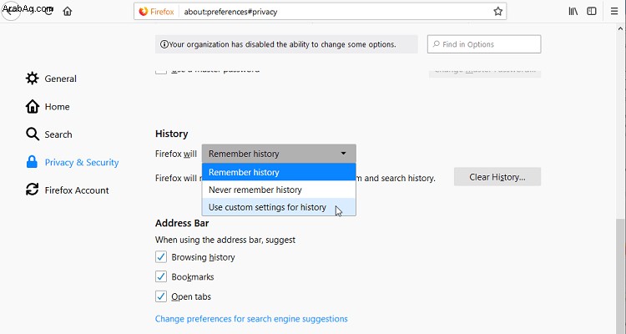
Task: Click the General gear icon
Action: point(33,78)
